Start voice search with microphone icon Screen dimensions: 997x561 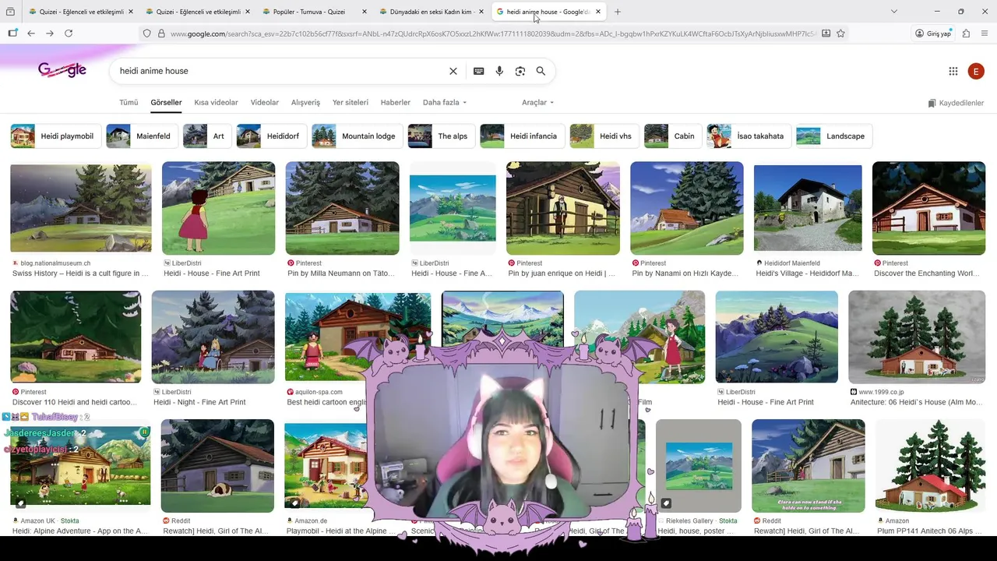(499, 71)
